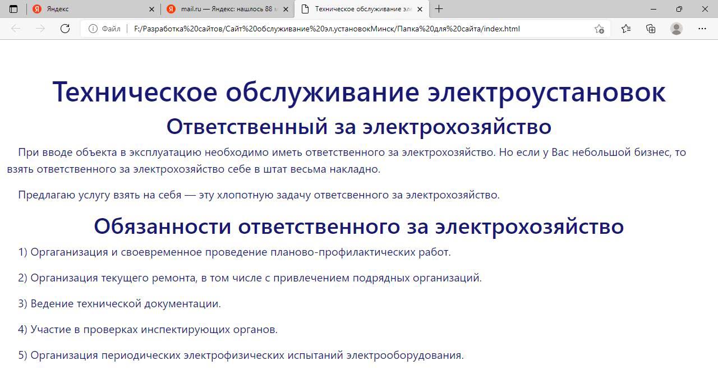Click the Техническое обслуживание электроустановок heading

click(x=359, y=92)
